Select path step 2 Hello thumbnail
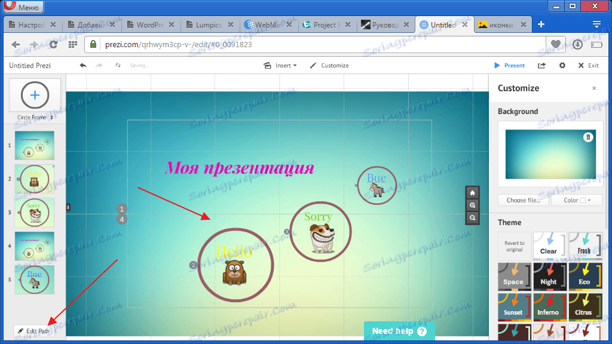 34,179
